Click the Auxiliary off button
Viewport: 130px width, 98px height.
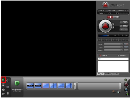[x=127, y=50]
